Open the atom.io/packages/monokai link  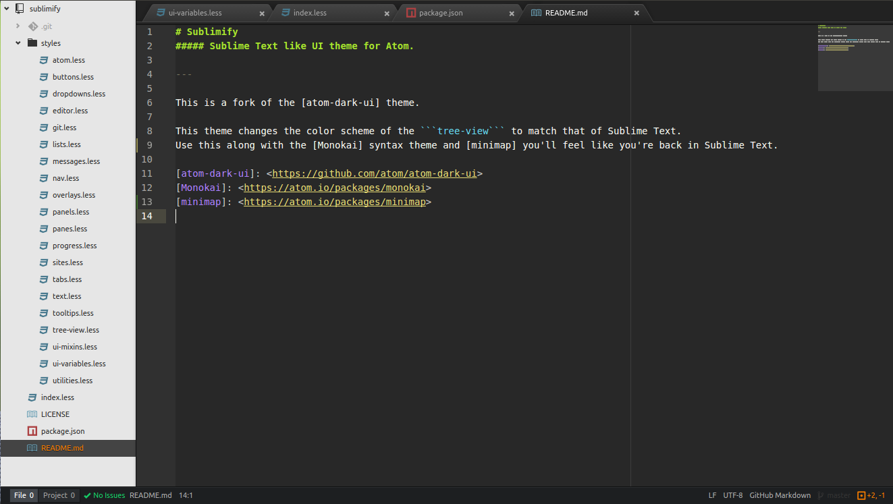(x=334, y=188)
